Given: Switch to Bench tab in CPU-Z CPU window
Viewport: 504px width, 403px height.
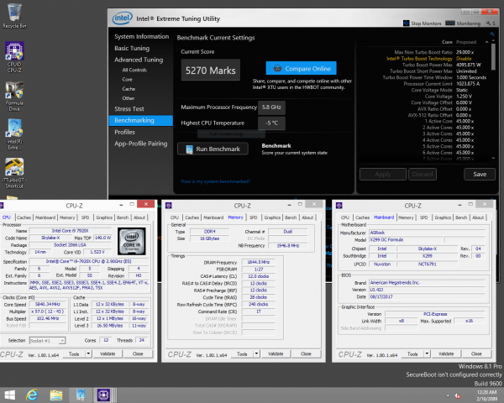Looking at the screenshot, I should point(123,217).
